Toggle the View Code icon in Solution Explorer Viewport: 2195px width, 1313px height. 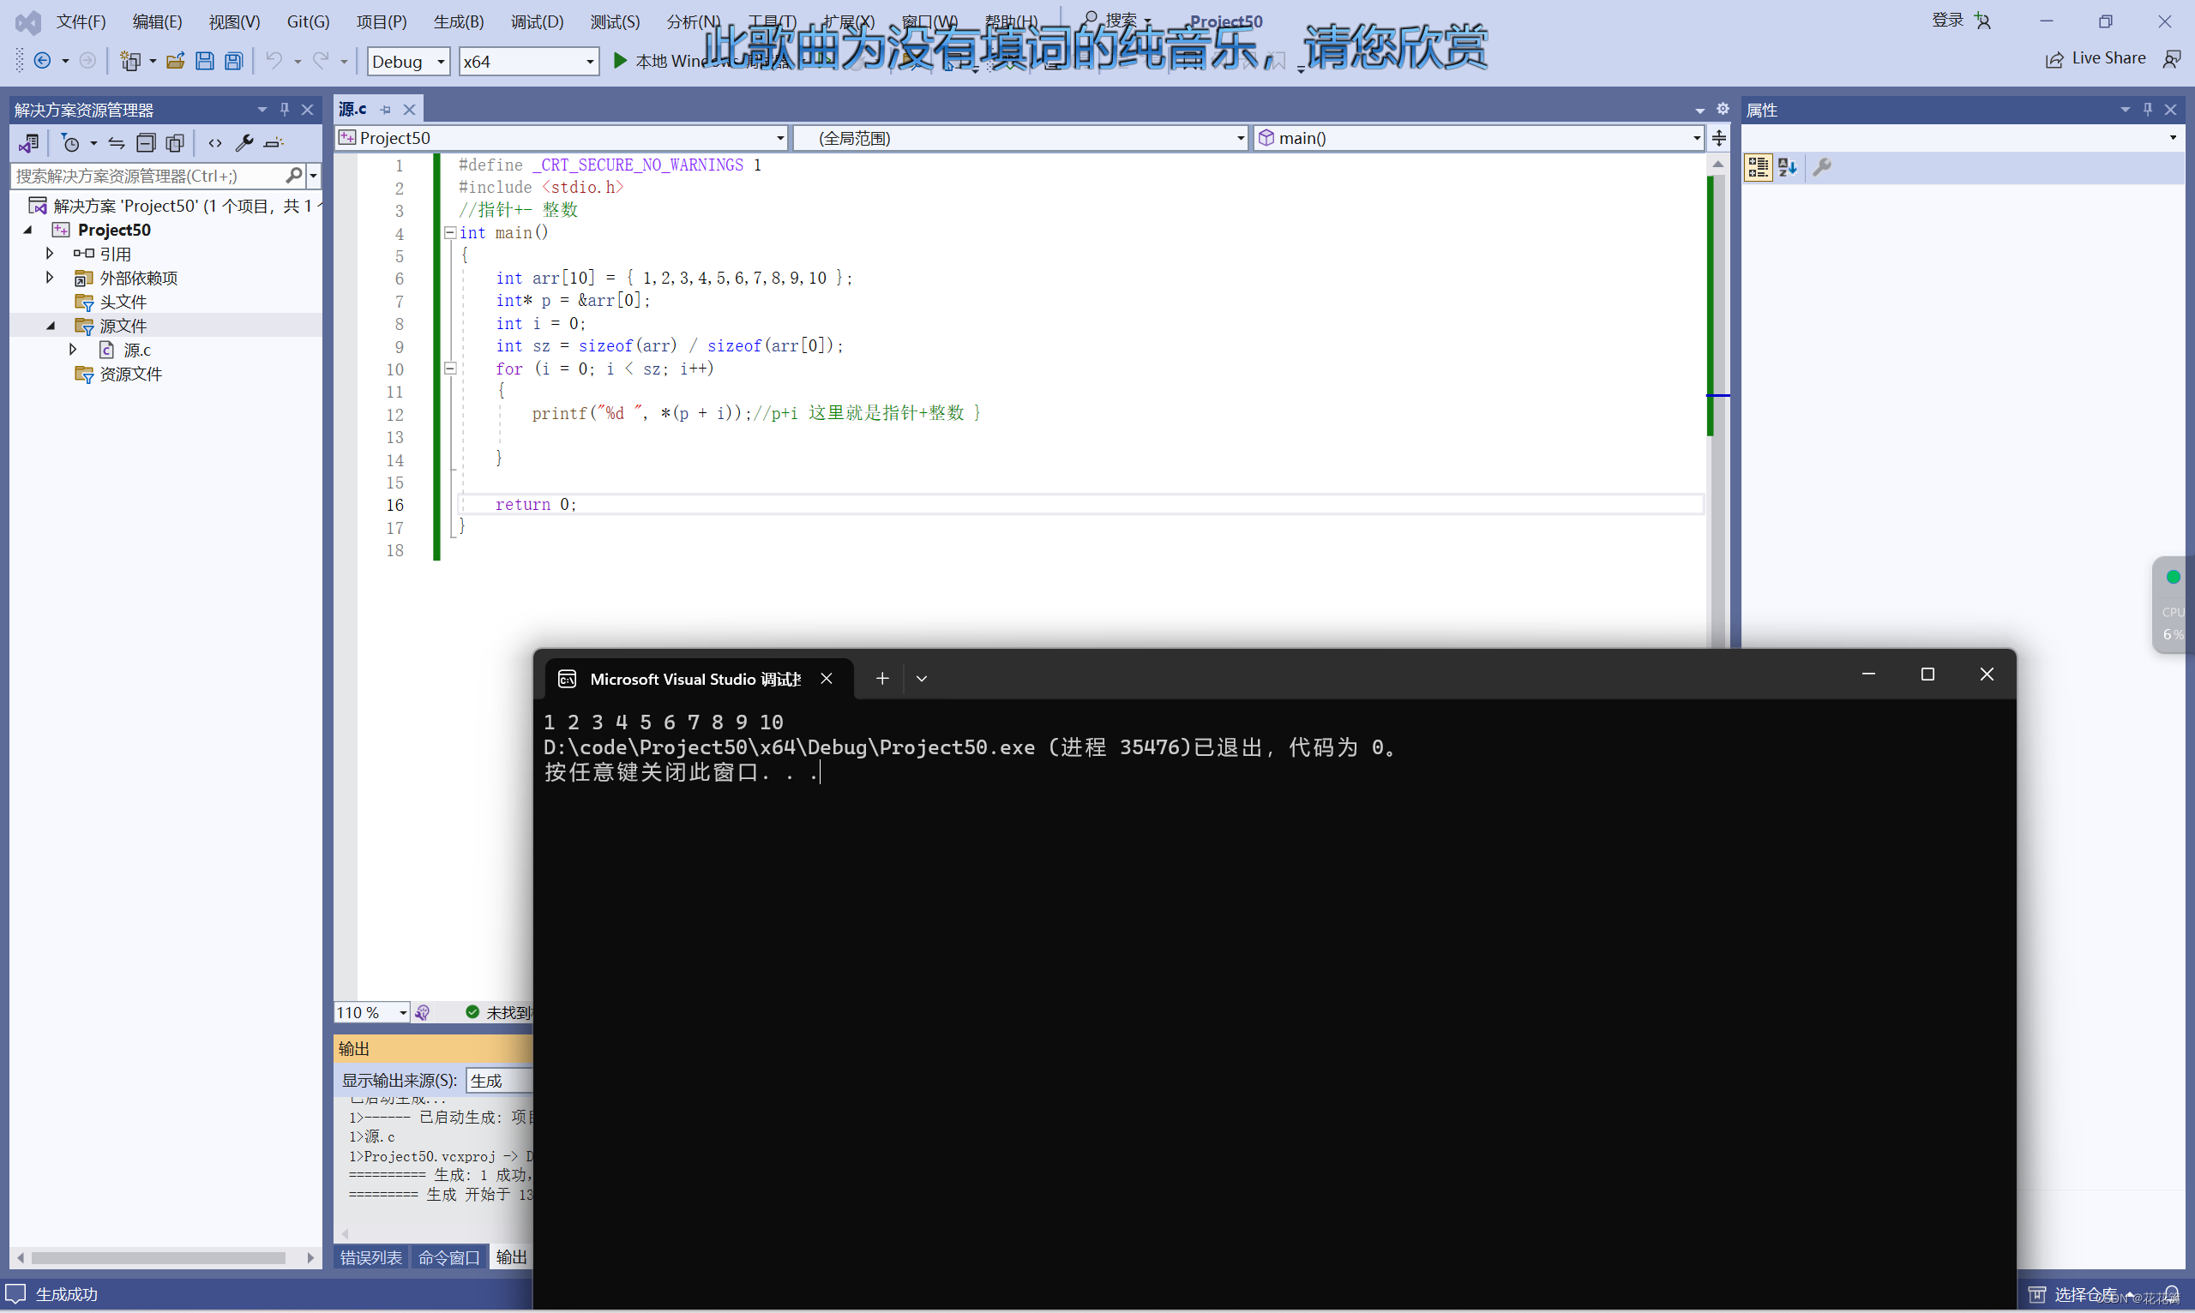coord(215,143)
